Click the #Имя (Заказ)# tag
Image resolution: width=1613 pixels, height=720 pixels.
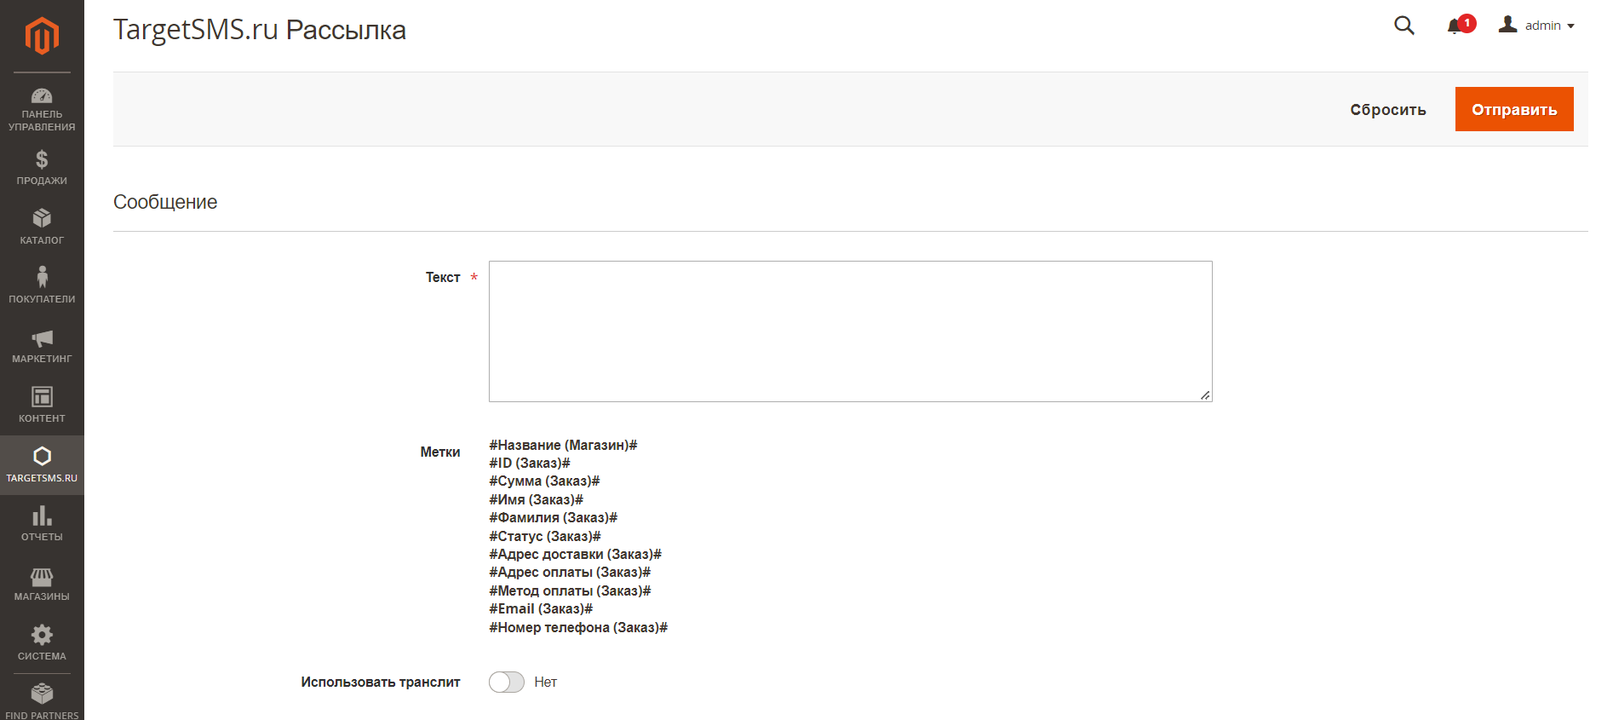pos(536,499)
